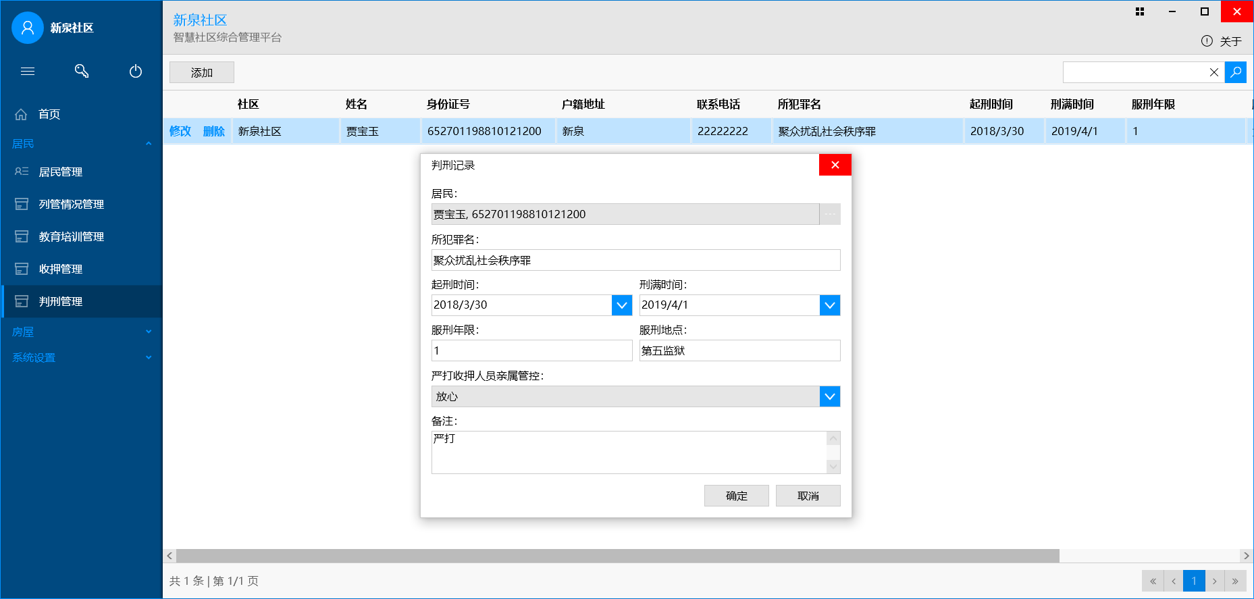Image resolution: width=1254 pixels, height=599 pixels.
Task: Click the hamburger menu icon in sidebar
Action: 28,71
